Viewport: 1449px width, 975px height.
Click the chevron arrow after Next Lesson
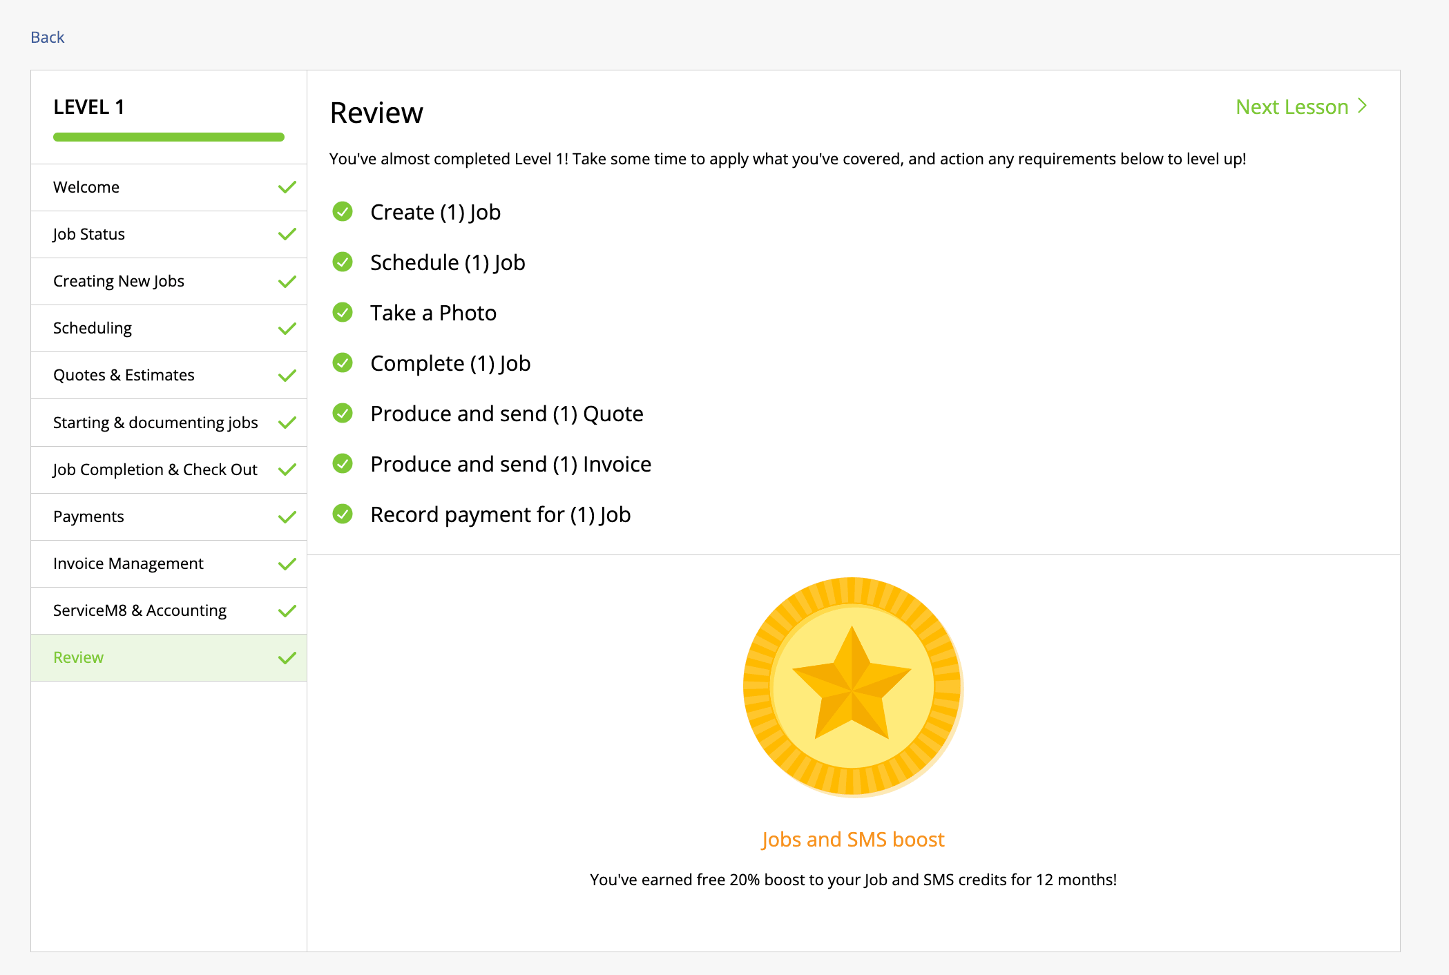[x=1362, y=106]
